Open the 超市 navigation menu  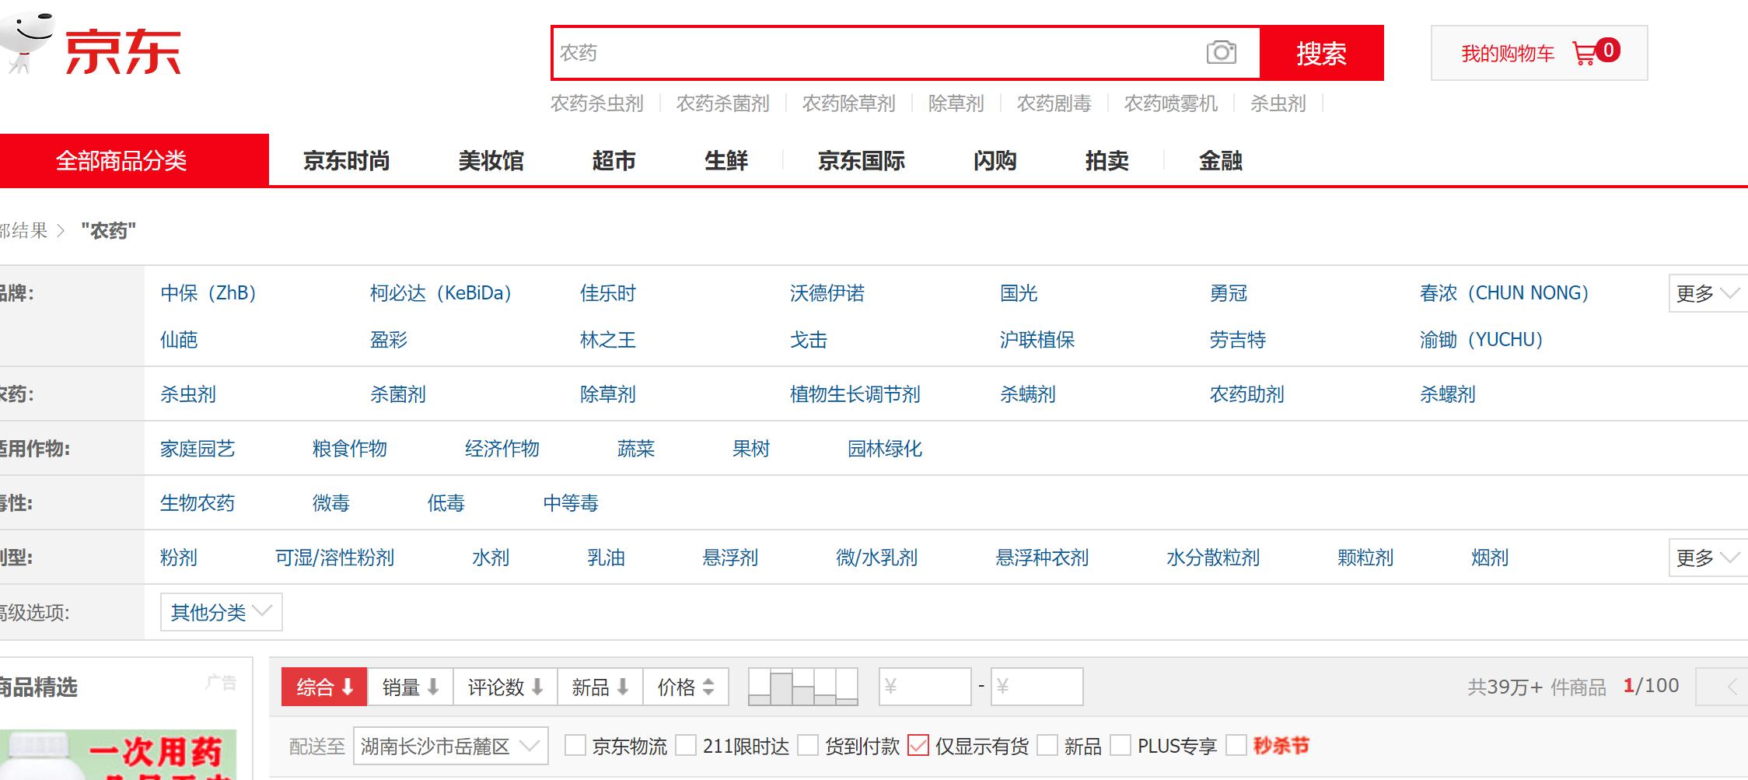click(614, 161)
